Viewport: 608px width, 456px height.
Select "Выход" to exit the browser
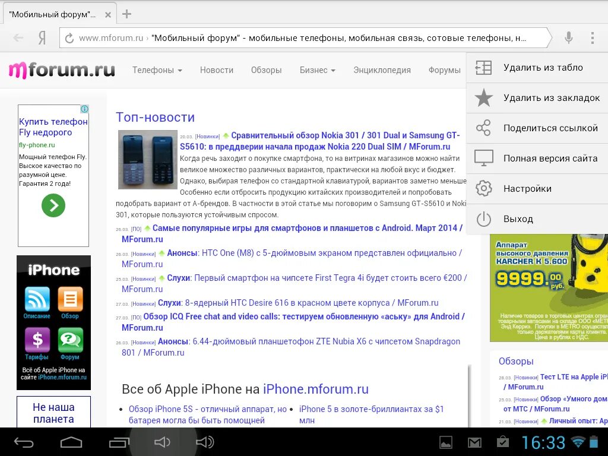pyautogui.click(x=537, y=218)
